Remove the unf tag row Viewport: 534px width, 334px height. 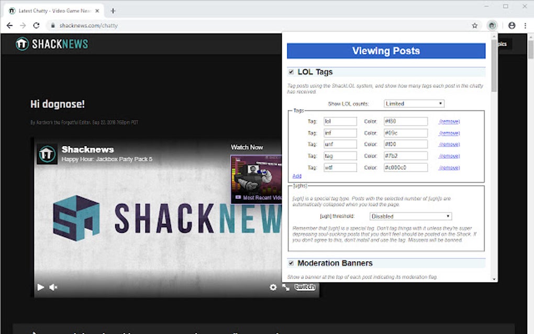click(449, 144)
